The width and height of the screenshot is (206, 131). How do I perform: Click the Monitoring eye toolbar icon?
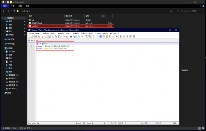(117, 36)
